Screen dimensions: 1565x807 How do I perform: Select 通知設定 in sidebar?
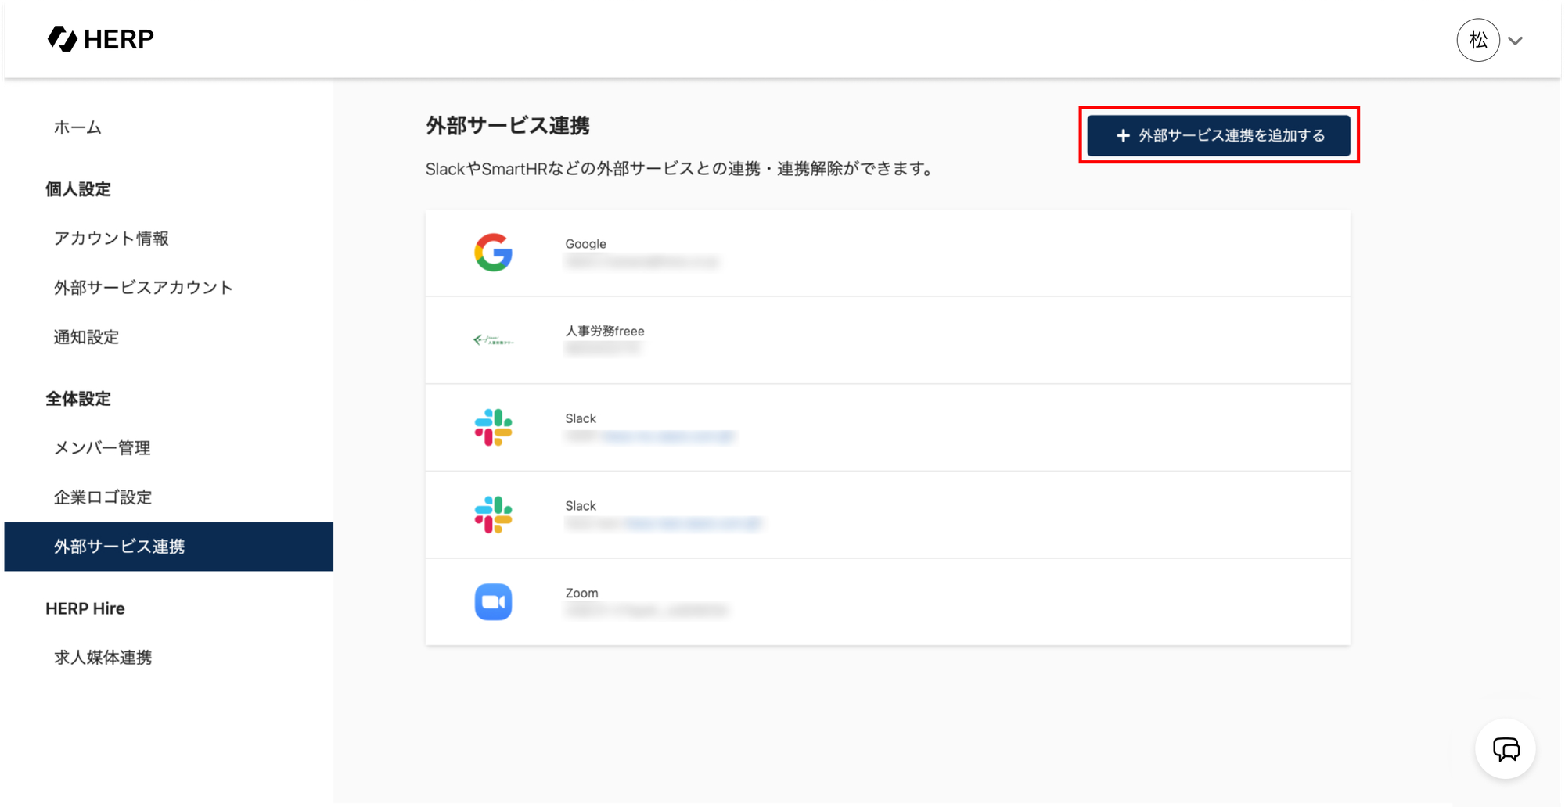86,337
